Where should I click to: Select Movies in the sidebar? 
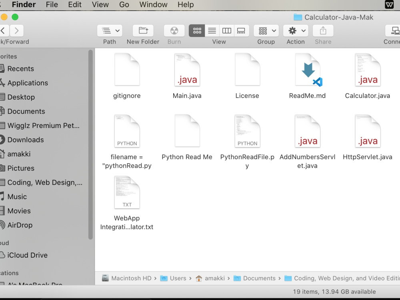tap(19, 211)
